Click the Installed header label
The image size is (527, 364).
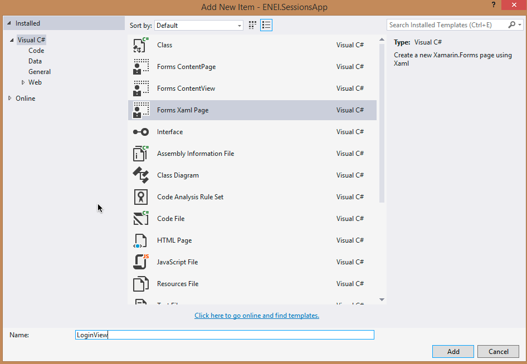pos(27,23)
